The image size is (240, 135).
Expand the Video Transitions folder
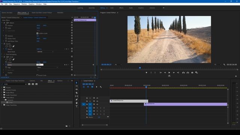pos(2,105)
